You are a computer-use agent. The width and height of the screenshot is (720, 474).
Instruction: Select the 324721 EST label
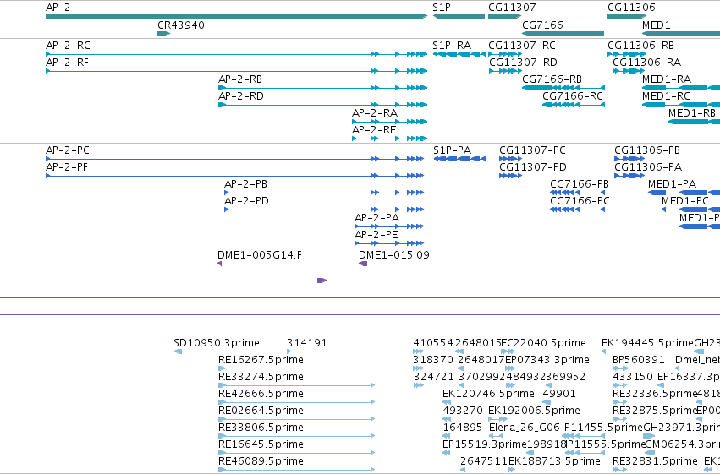[x=433, y=377]
